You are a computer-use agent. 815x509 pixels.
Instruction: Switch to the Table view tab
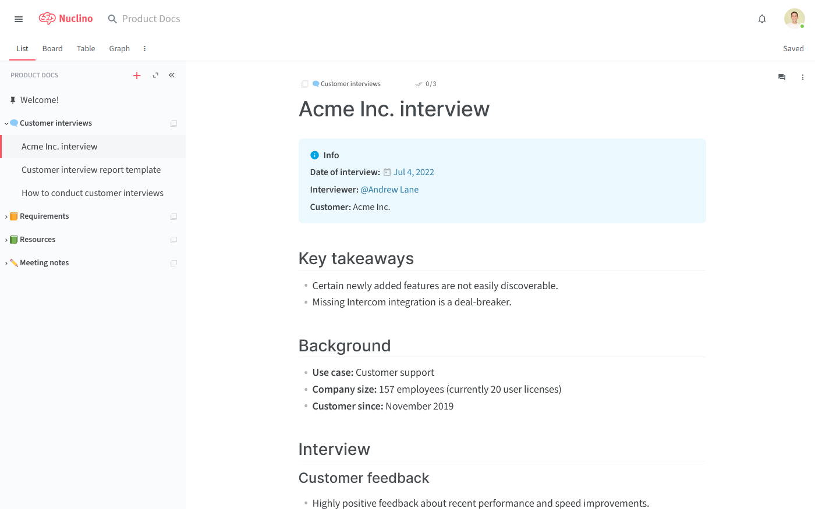pos(86,49)
